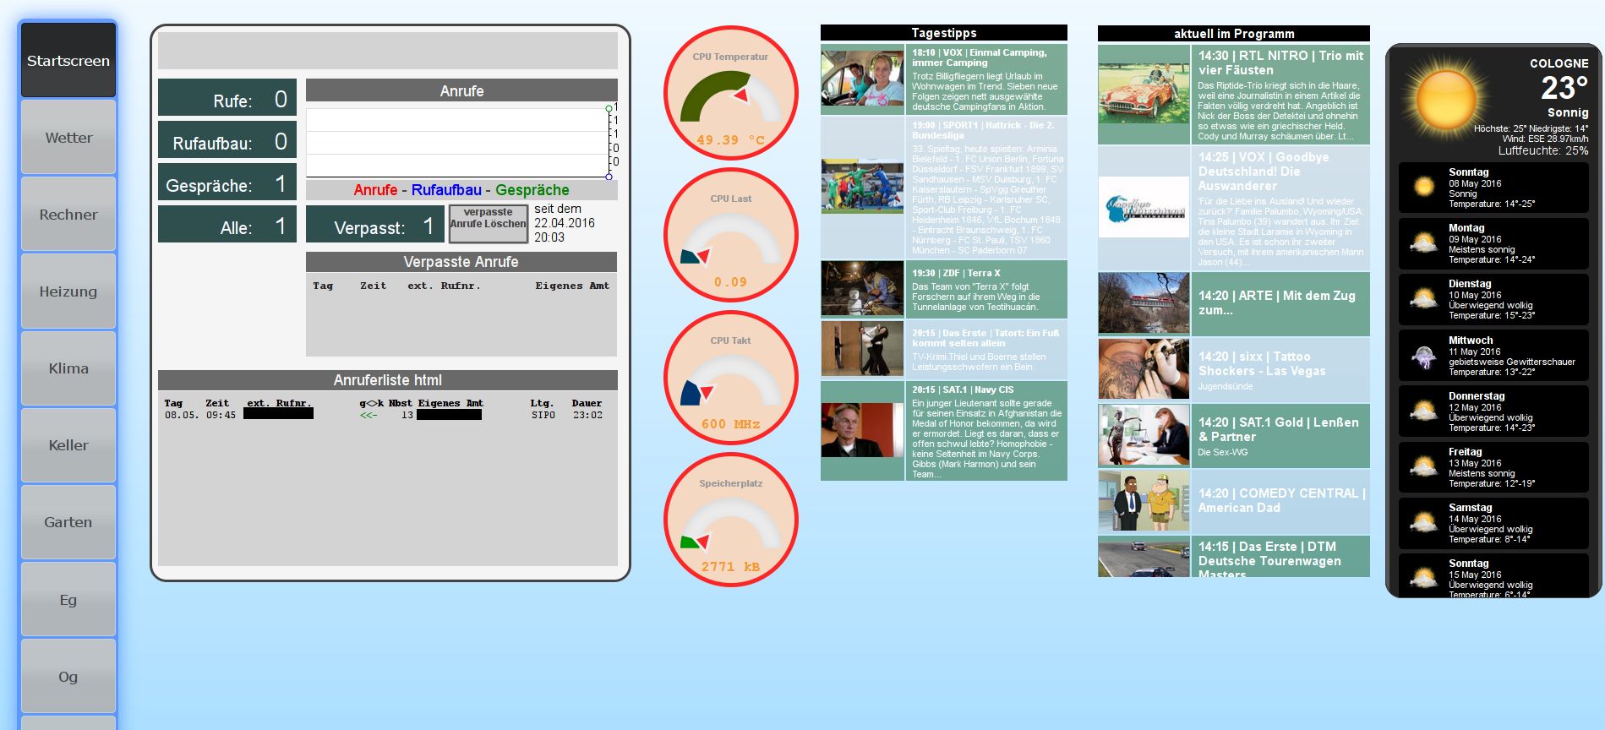Image resolution: width=1605 pixels, height=730 pixels.
Task: Click weather icon for Dienstag 10 May
Action: click(x=1424, y=299)
